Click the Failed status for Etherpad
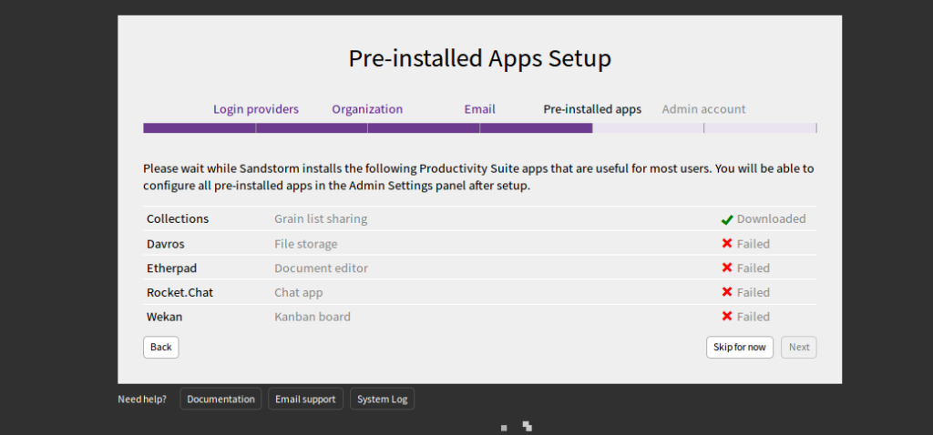The height and width of the screenshot is (435, 933). pyautogui.click(x=754, y=268)
